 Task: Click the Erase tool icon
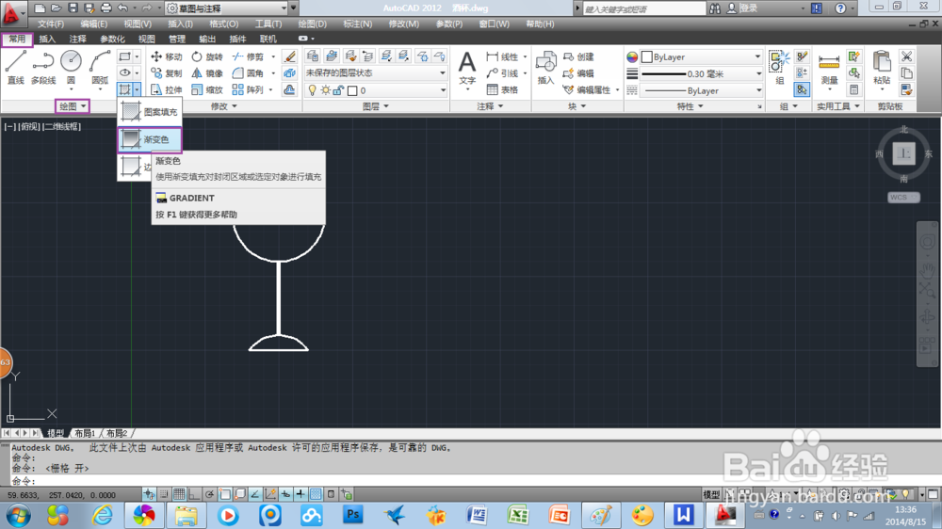[x=289, y=56]
